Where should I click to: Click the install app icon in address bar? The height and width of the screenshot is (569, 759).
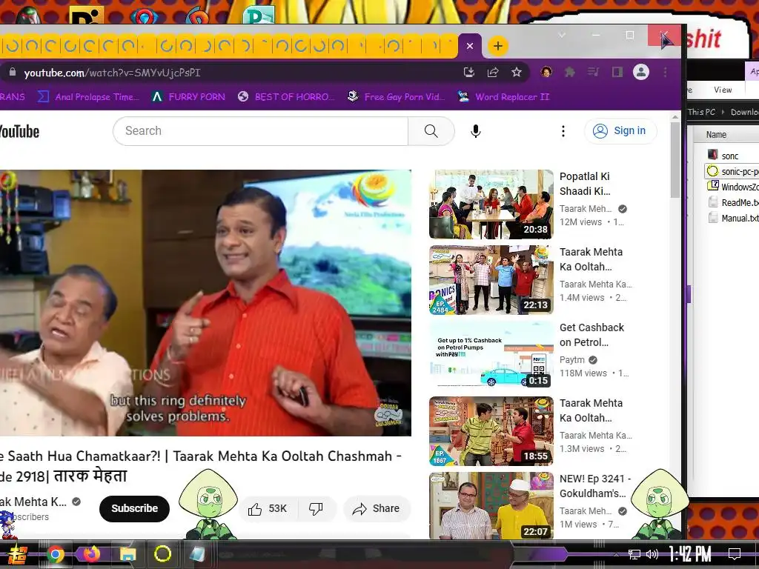point(468,73)
